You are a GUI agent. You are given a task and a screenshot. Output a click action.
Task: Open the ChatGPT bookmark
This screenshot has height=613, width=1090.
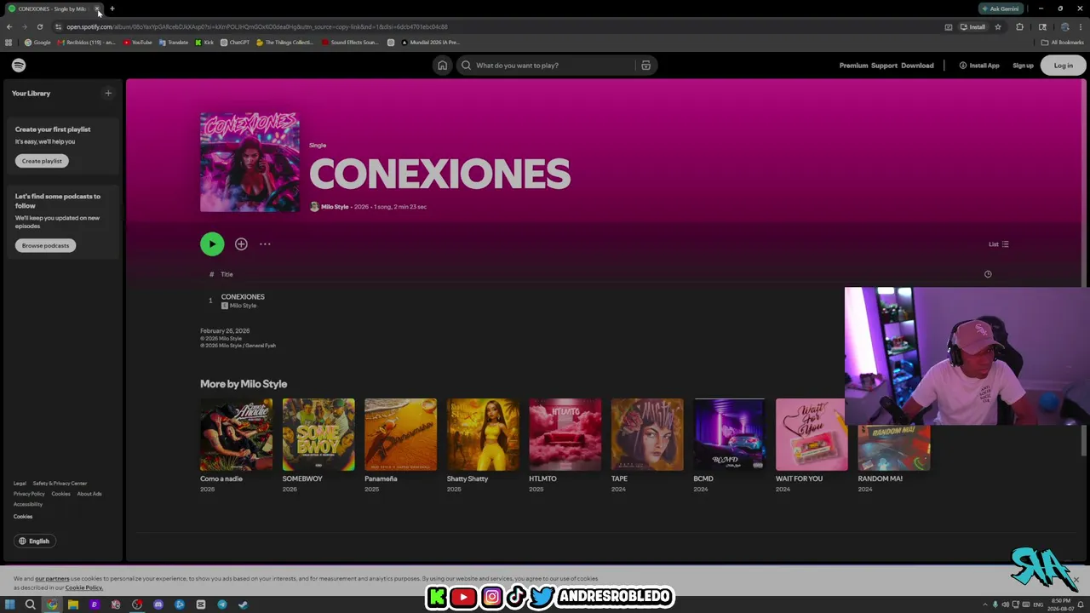click(235, 43)
